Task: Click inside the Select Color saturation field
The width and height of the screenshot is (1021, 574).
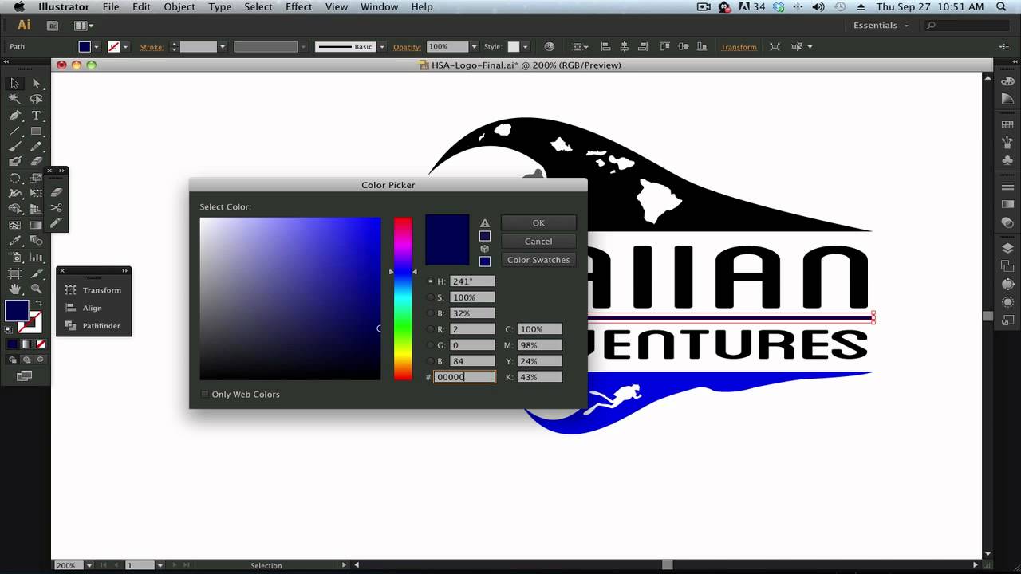Action: (x=290, y=299)
